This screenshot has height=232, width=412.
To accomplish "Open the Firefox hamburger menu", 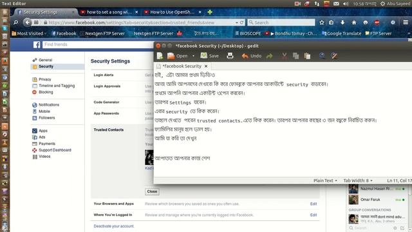I will pos(406,23).
